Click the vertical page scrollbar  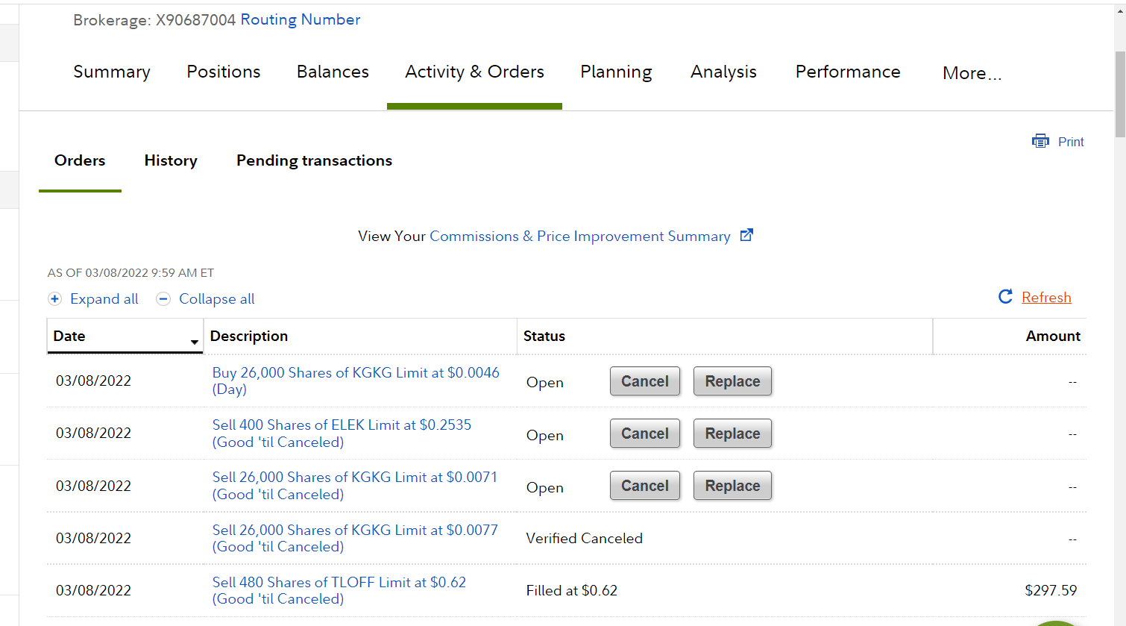pos(1120,95)
